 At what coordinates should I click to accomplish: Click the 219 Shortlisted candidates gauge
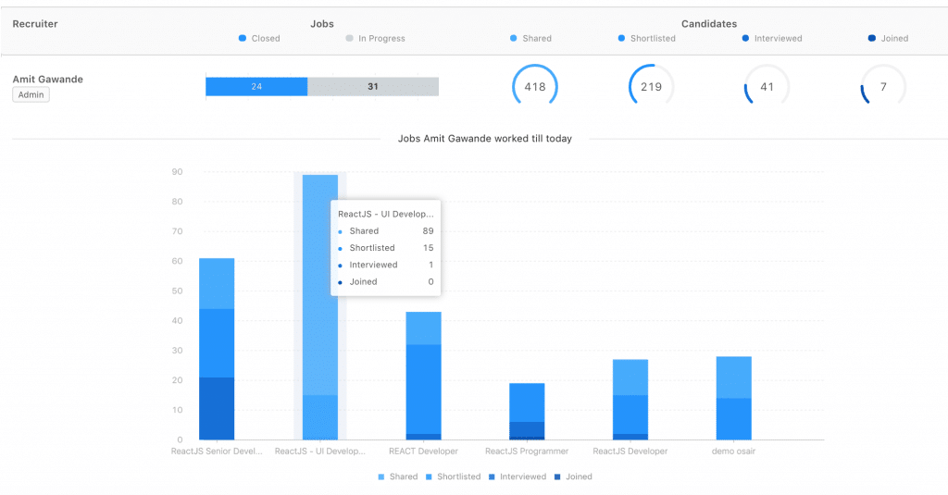coord(651,86)
